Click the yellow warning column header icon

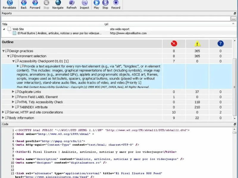tap(197, 44)
